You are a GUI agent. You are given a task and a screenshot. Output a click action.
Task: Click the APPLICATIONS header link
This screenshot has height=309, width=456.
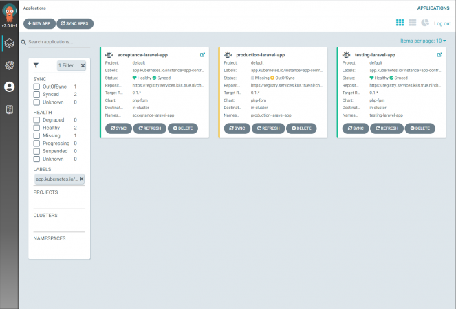[x=433, y=8]
